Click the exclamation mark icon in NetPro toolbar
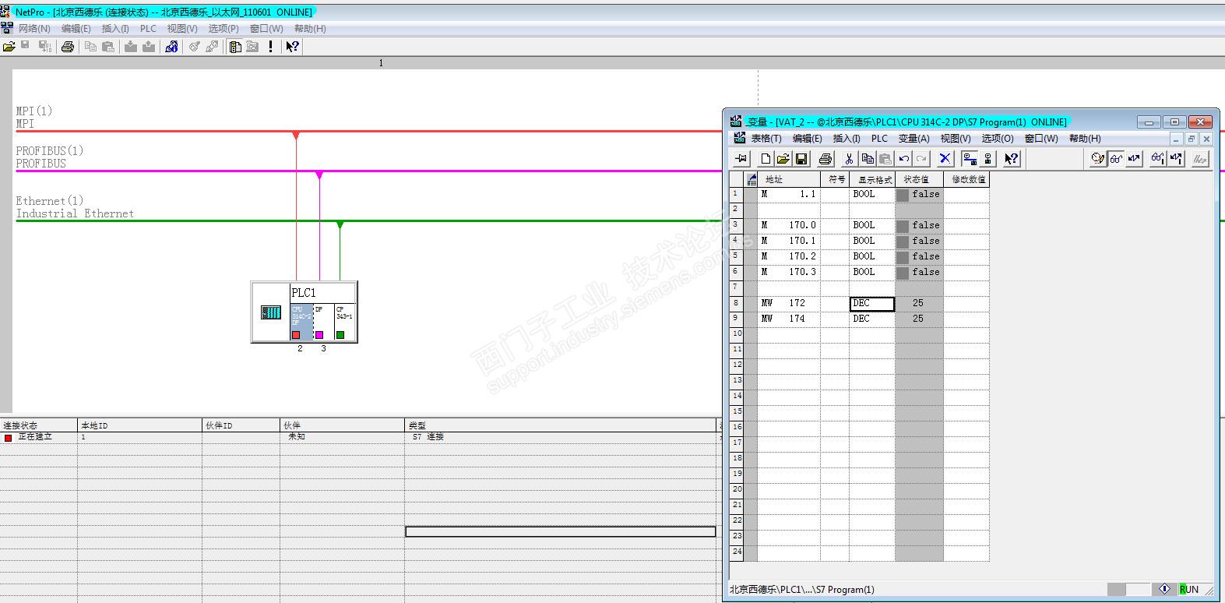Screen dimensions: 1225x603 point(270,47)
